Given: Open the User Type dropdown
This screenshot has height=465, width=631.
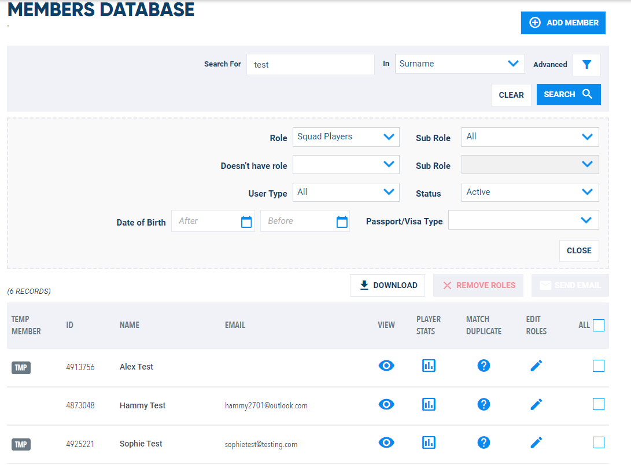Looking at the screenshot, I should click(x=346, y=192).
